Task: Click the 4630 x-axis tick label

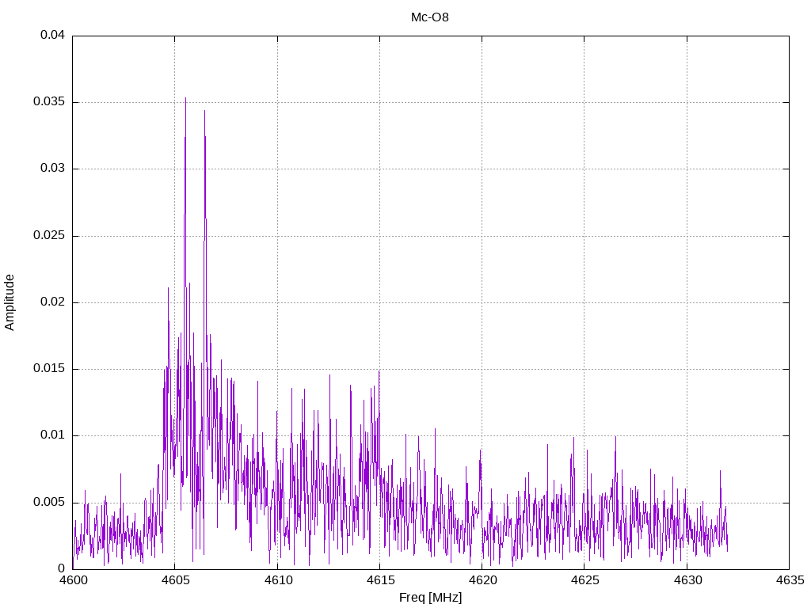Action: pyautogui.click(x=687, y=580)
